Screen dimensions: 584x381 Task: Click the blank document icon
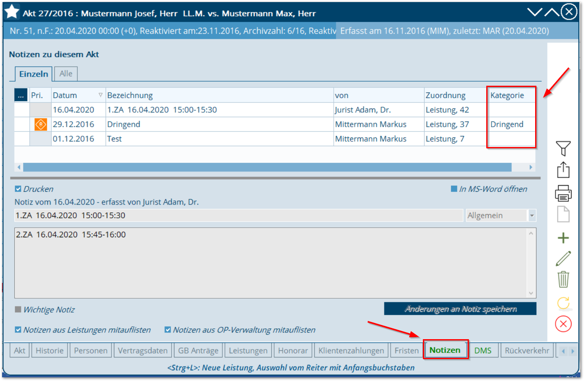point(563,214)
